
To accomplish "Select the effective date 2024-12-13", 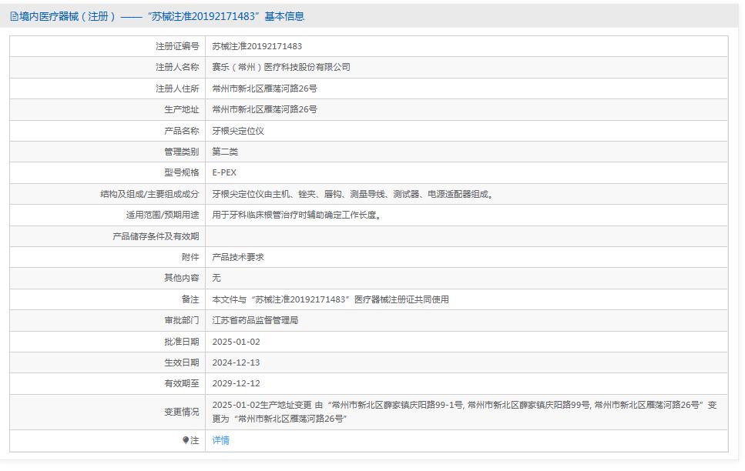I will tap(236, 362).
